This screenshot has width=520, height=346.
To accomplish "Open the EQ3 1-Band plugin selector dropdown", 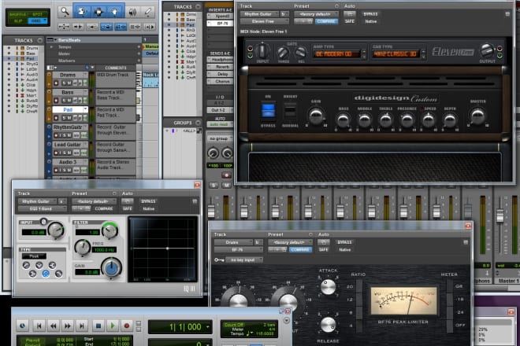I will (42, 209).
